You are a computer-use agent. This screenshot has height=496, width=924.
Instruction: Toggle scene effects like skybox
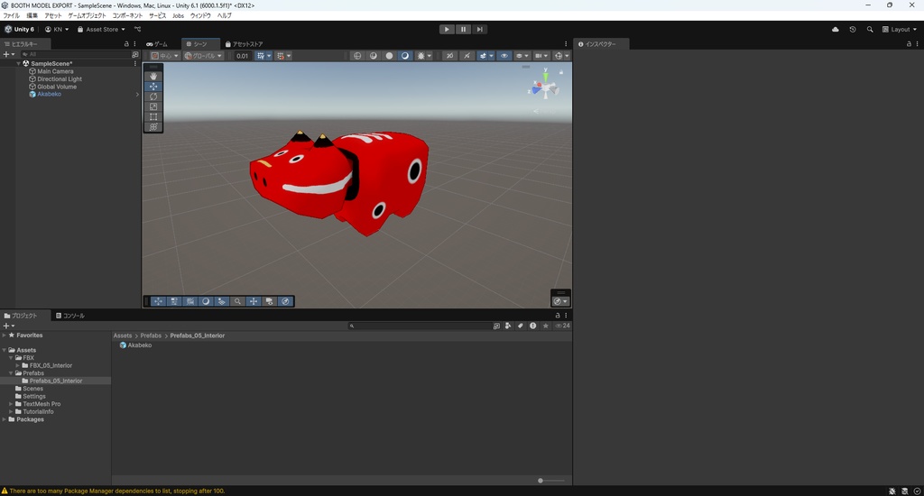click(x=484, y=55)
